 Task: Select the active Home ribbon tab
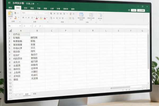(x=18, y=8)
